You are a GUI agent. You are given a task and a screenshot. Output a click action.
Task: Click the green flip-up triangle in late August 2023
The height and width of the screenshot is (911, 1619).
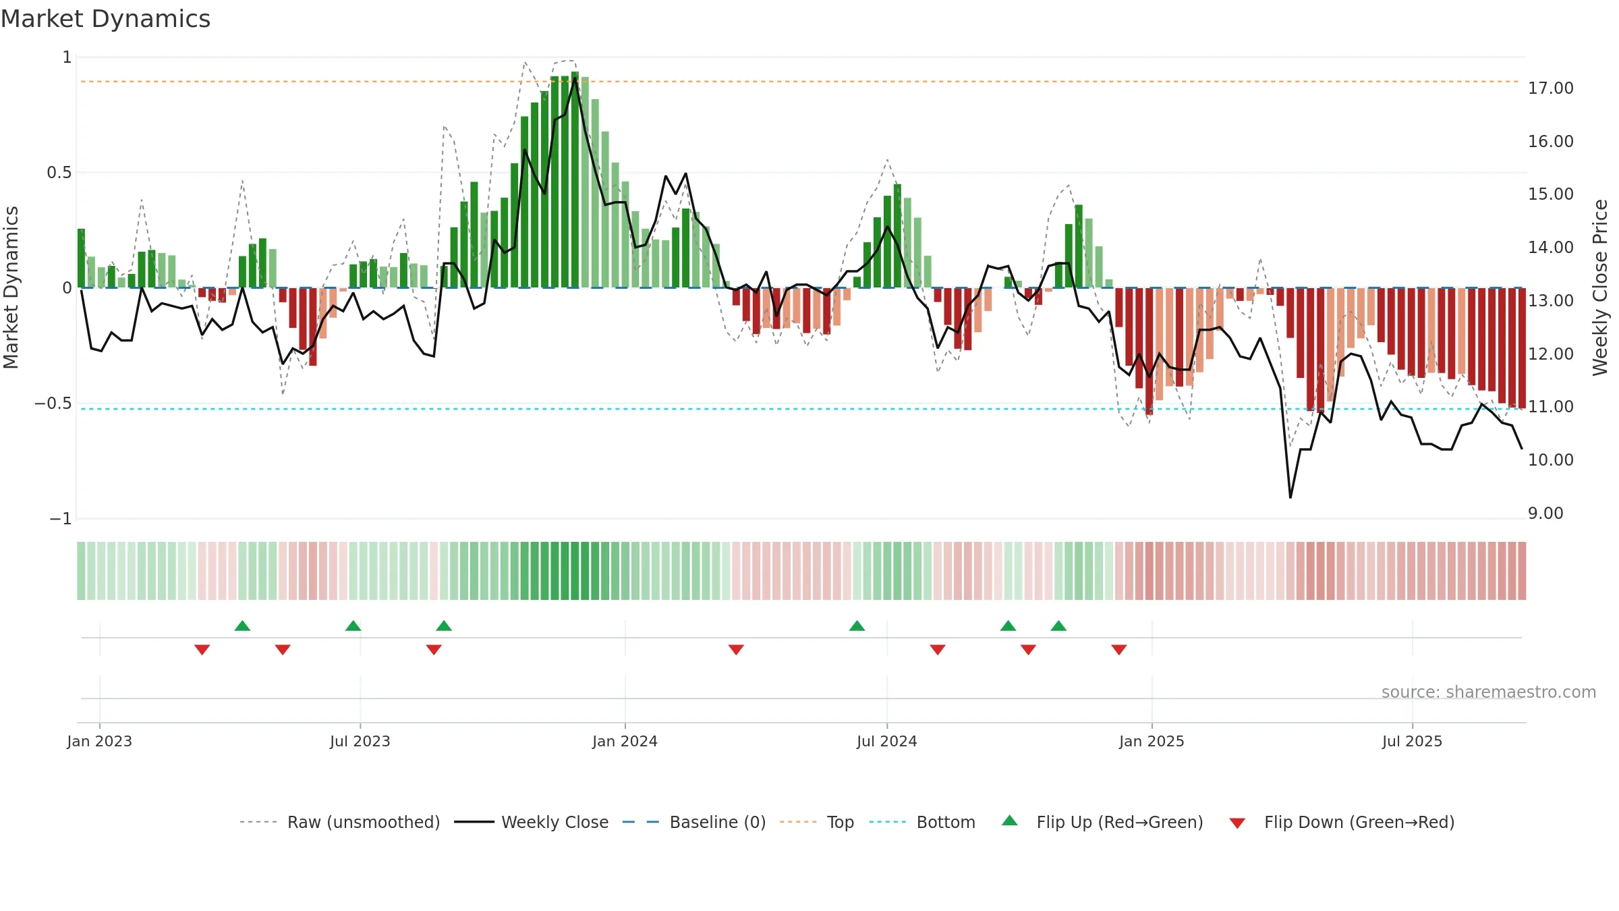tap(444, 626)
